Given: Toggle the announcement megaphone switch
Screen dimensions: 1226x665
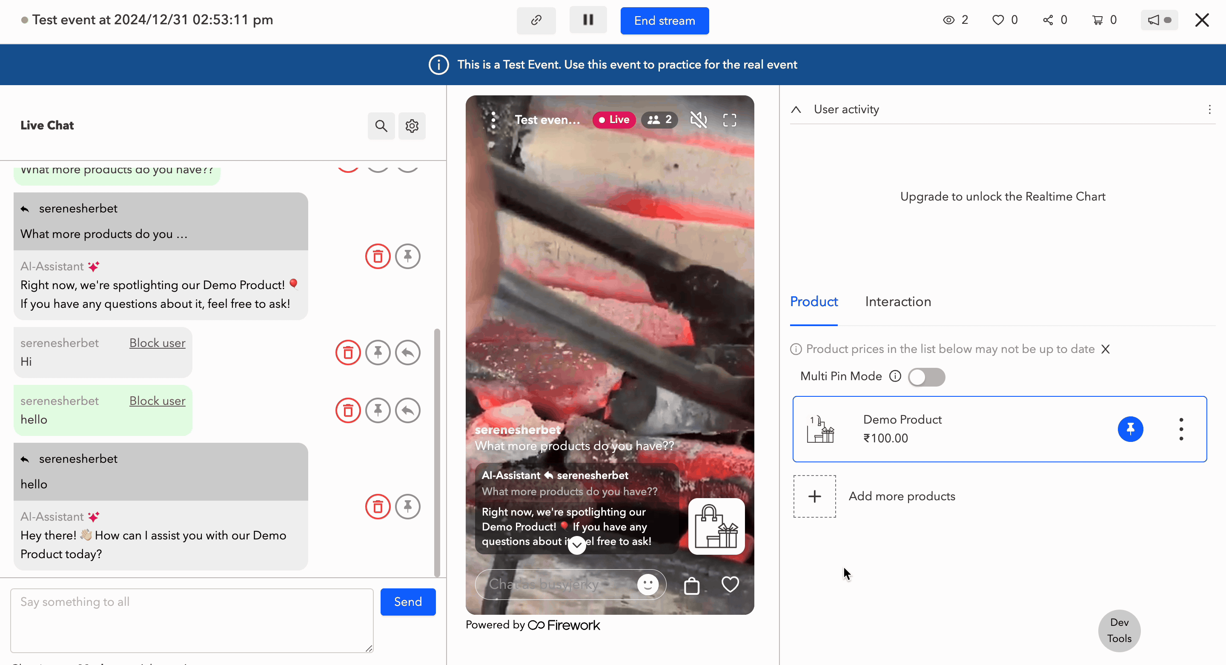Looking at the screenshot, I should tap(1159, 20).
